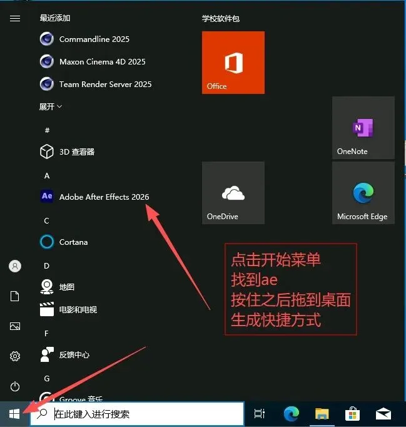
Task: Open the OneDrive tile
Action: tap(233, 193)
